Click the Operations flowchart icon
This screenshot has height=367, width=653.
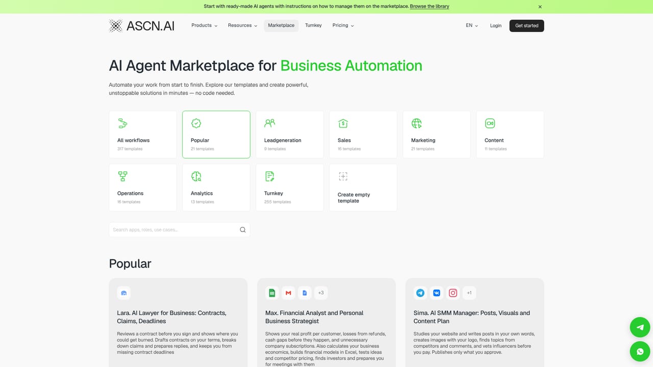(x=122, y=176)
